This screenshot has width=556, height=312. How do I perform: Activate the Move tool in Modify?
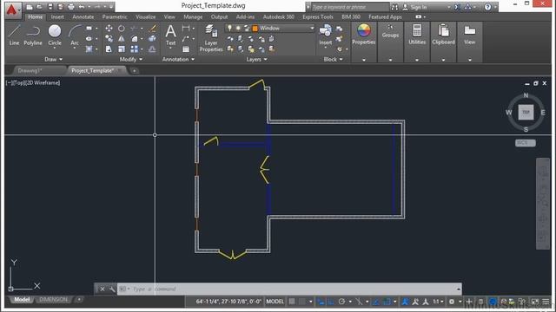[x=109, y=29]
